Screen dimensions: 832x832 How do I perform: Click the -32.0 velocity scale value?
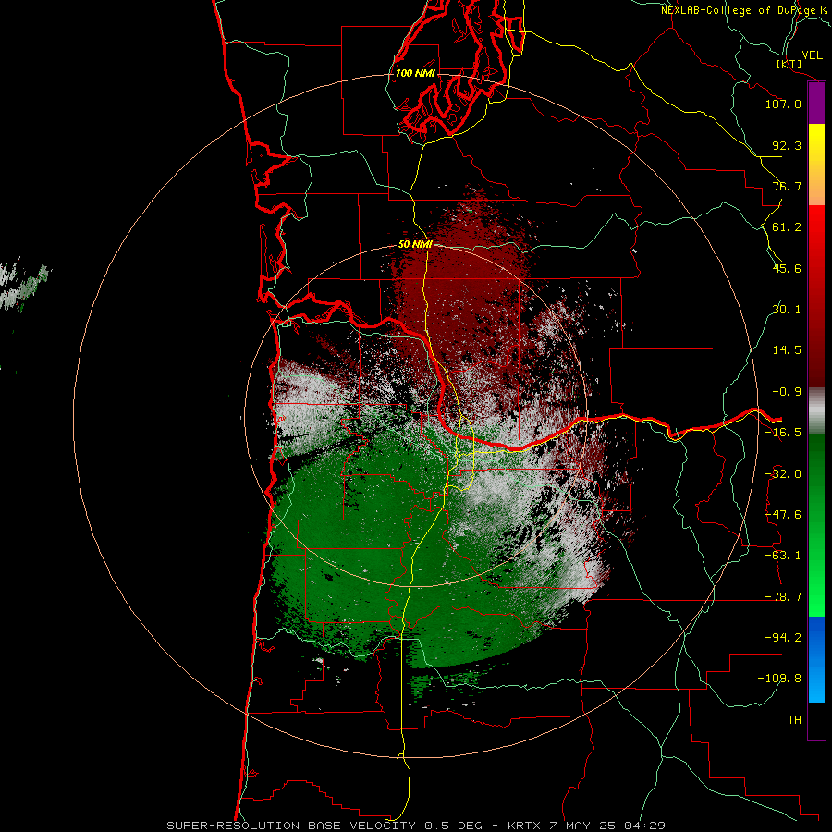[x=783, y=474]
